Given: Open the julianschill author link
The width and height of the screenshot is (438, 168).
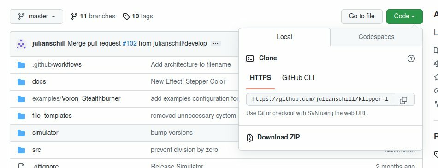Looking at the screenshot, I should click(x=49, y=44).
